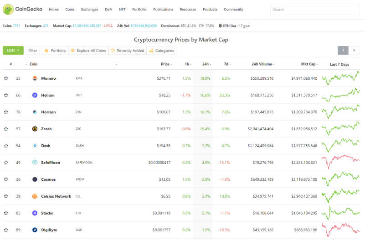The width and height of the screenshot is (365, 240).
Task: Click the Monero coin icon
Action: tap(35, 78)
